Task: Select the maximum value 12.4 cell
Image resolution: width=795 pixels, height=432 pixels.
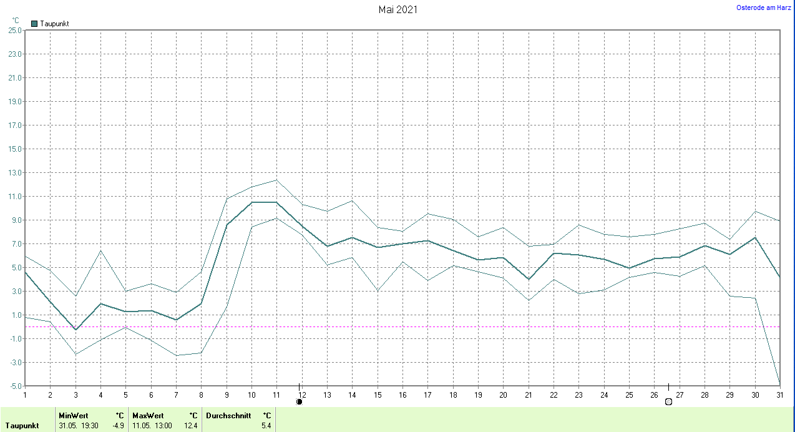Action: tap(191, 426)
